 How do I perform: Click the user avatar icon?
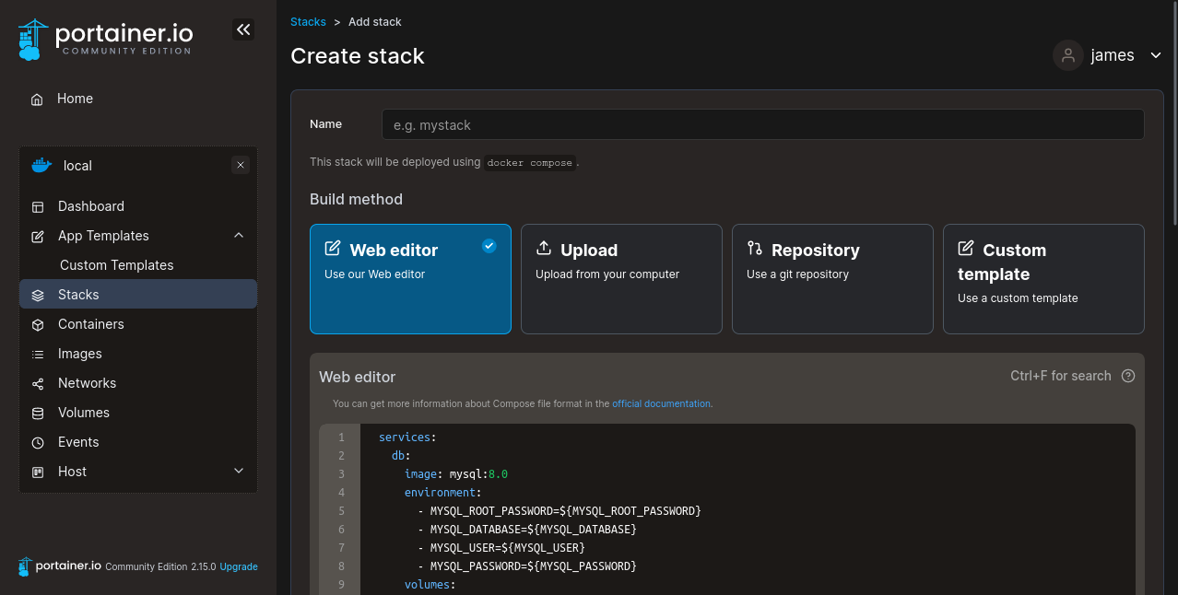pos(1067,55)
